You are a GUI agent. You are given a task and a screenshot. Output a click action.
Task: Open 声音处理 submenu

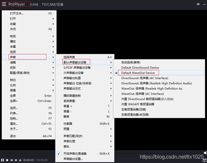(84, 141)
